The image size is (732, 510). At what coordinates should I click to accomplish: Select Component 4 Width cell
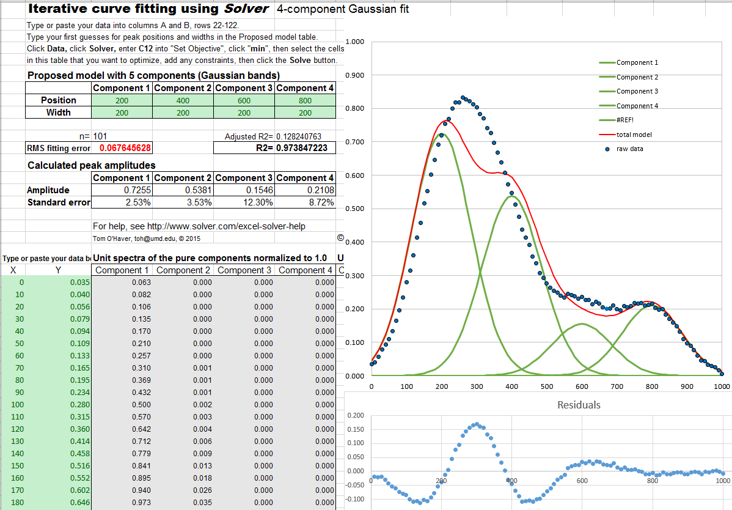[305, 113]
